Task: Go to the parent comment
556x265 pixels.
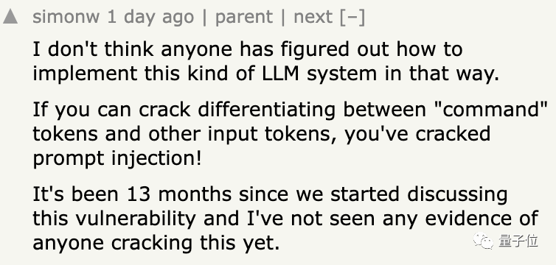Action: pyautogui.click(x=244, y=18)
